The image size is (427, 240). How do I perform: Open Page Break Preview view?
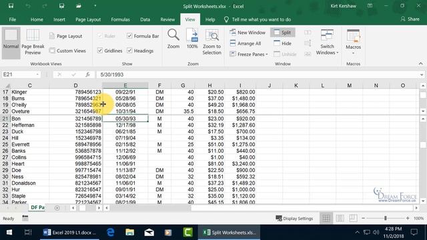33,43
